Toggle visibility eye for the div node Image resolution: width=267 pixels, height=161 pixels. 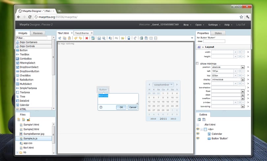[x=198, y=129]
